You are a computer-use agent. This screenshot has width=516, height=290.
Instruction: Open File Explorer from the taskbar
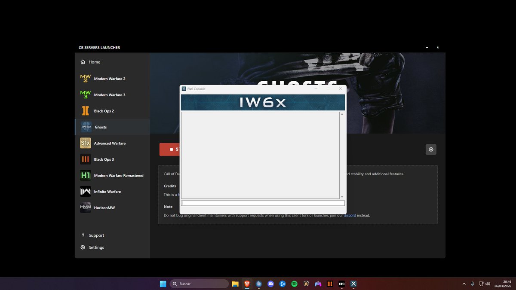click(235, 284)
